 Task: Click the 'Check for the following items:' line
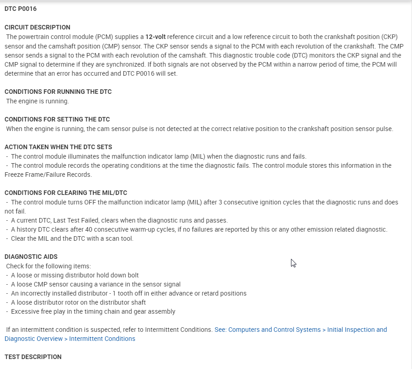[48, 266]
